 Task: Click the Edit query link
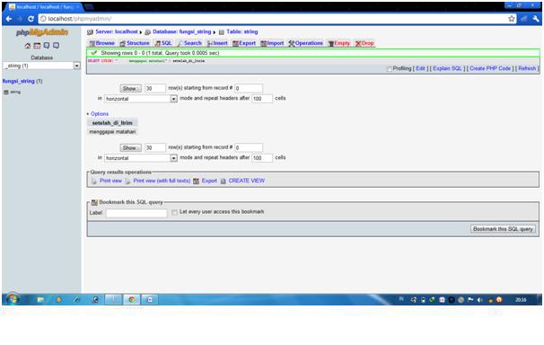pyautogui.click(x=420, y=68)
